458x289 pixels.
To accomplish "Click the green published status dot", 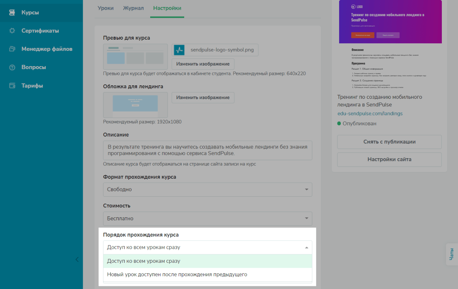I will [339, 123].
